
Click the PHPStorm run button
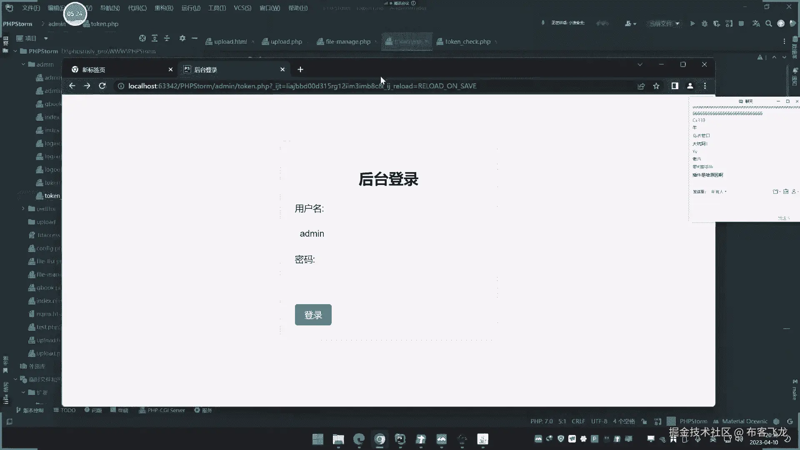(x=692, y=24)
